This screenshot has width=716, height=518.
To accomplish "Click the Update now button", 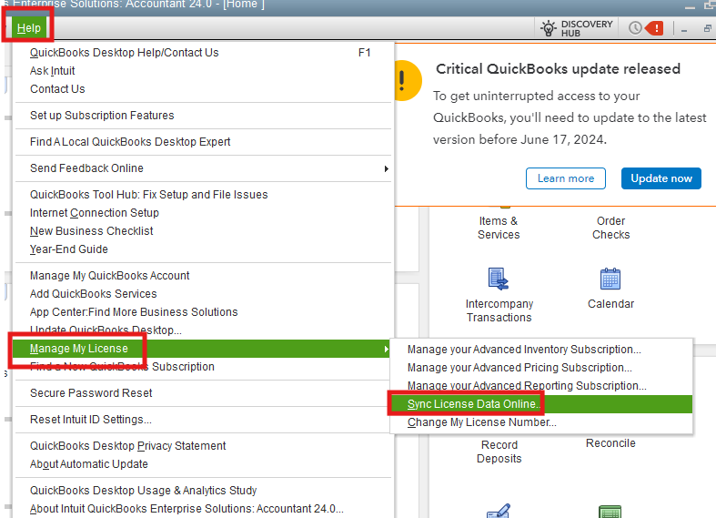I will coord(661,178).
